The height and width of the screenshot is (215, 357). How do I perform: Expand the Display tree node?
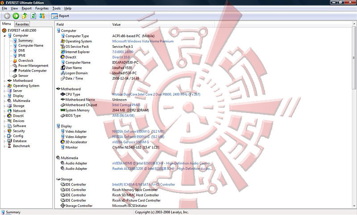(4, 96)
